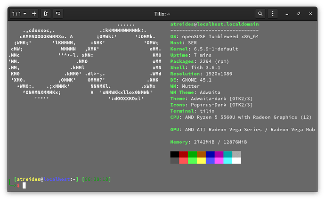Screen dimensions: 325x200
Task: Click the add terminal right icon
Action: tap(46, 14)
